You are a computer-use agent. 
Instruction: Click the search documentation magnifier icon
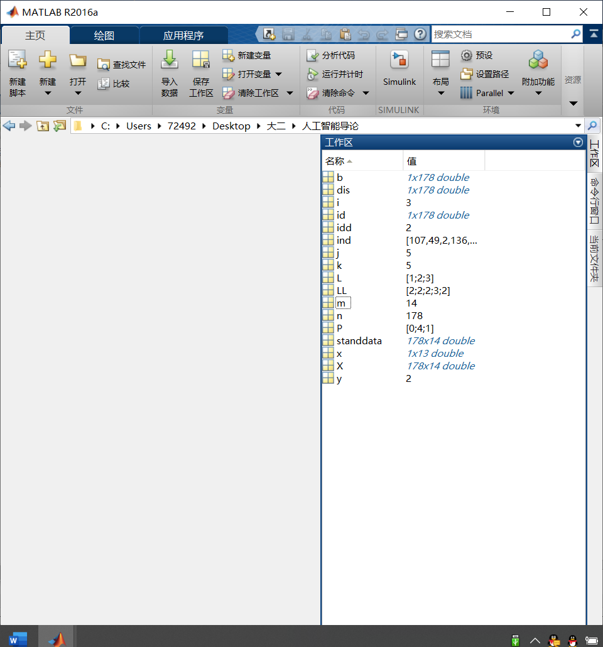(576, 34)
